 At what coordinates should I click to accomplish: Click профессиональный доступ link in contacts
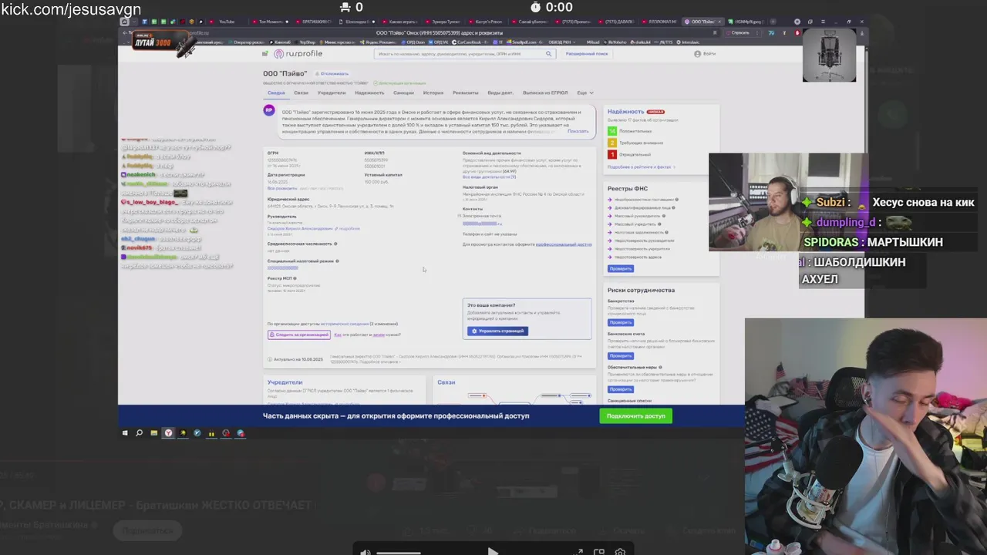[564, 244]
